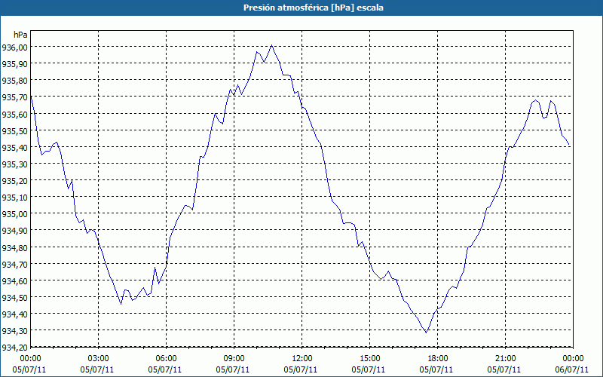Click the 00:00 label above 05/07/11

click(x=30, y=359)
